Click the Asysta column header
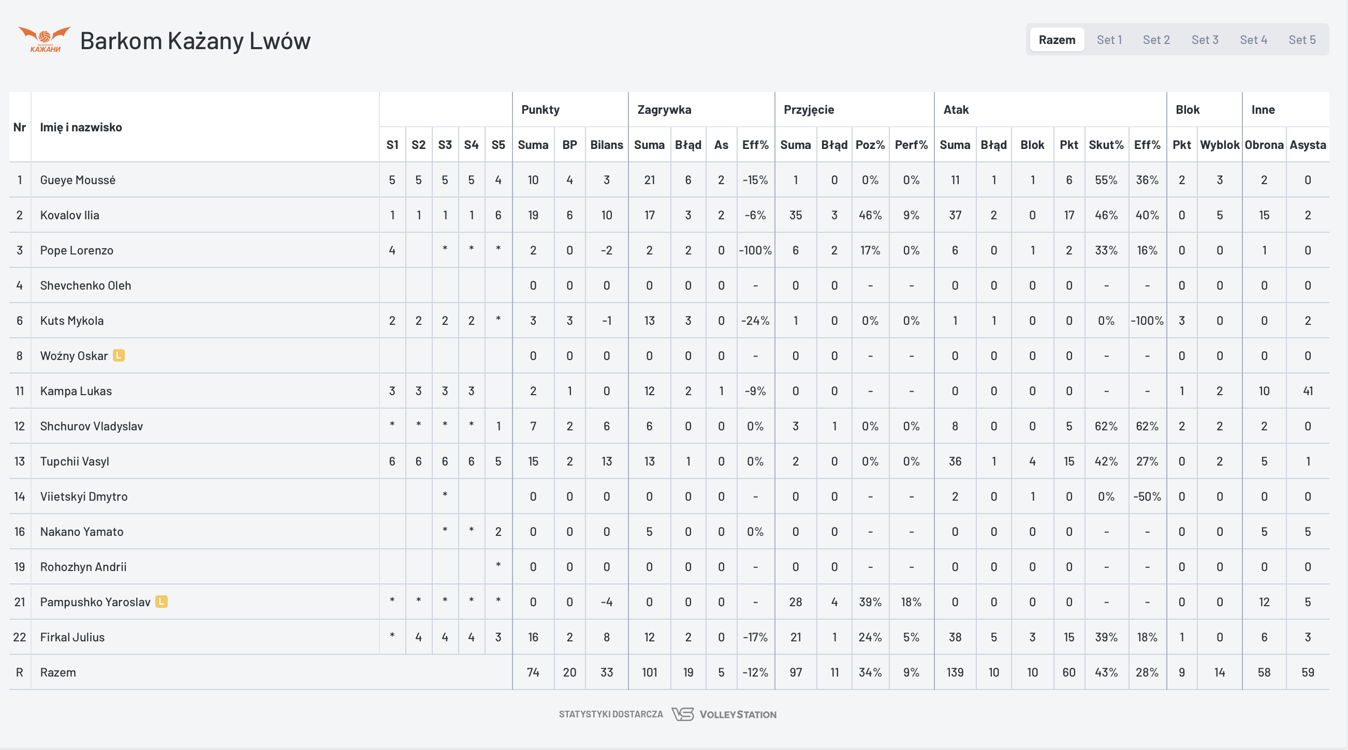The height and width of the screenshot is (750, 1348). pyautogui.click(x=1307, y=145)
